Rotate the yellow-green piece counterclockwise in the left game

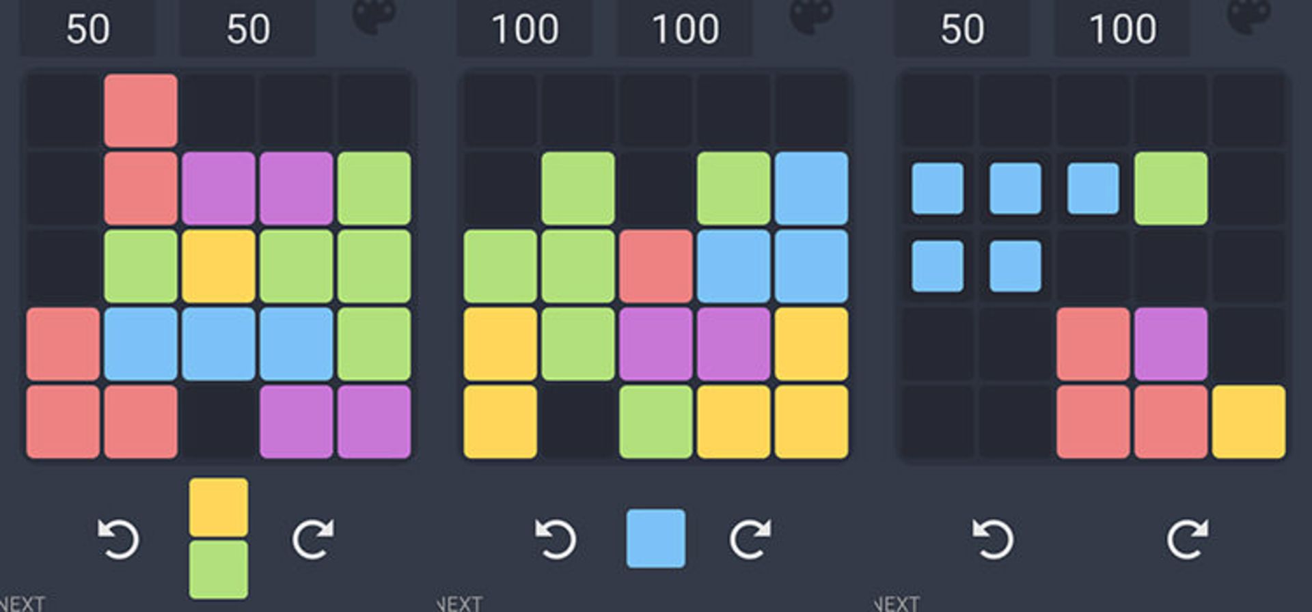tap(119, 539)
